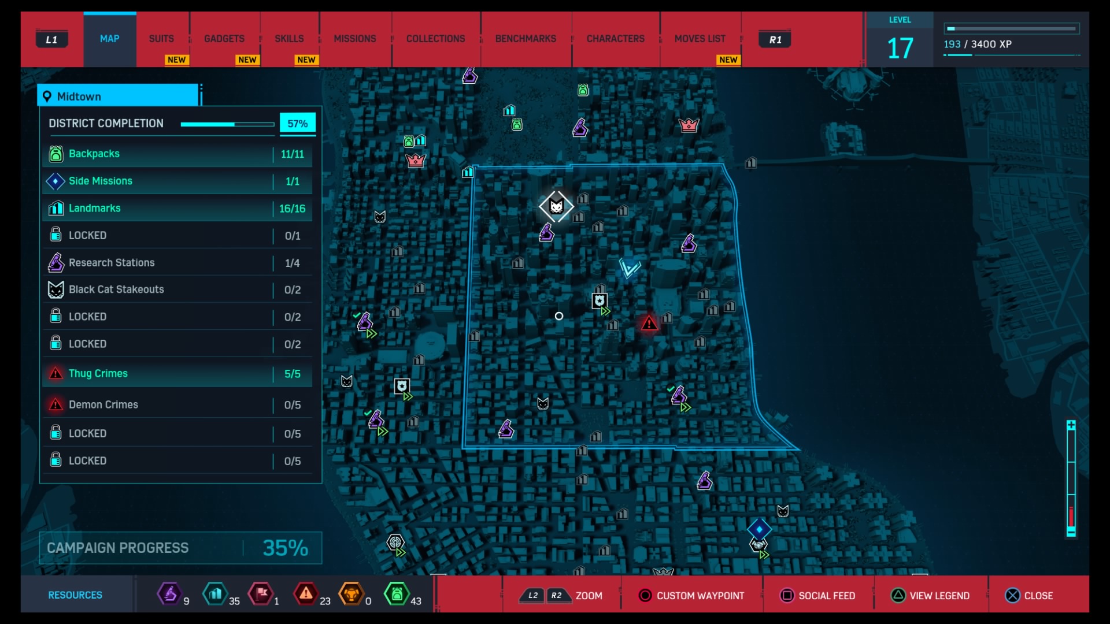Click the L2 R2 Zoom prompt

[561, 595]
